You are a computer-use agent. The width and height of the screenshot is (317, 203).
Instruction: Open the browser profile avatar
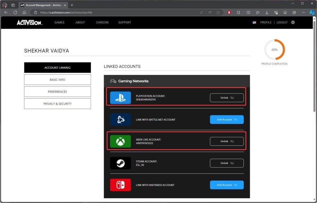5,5
